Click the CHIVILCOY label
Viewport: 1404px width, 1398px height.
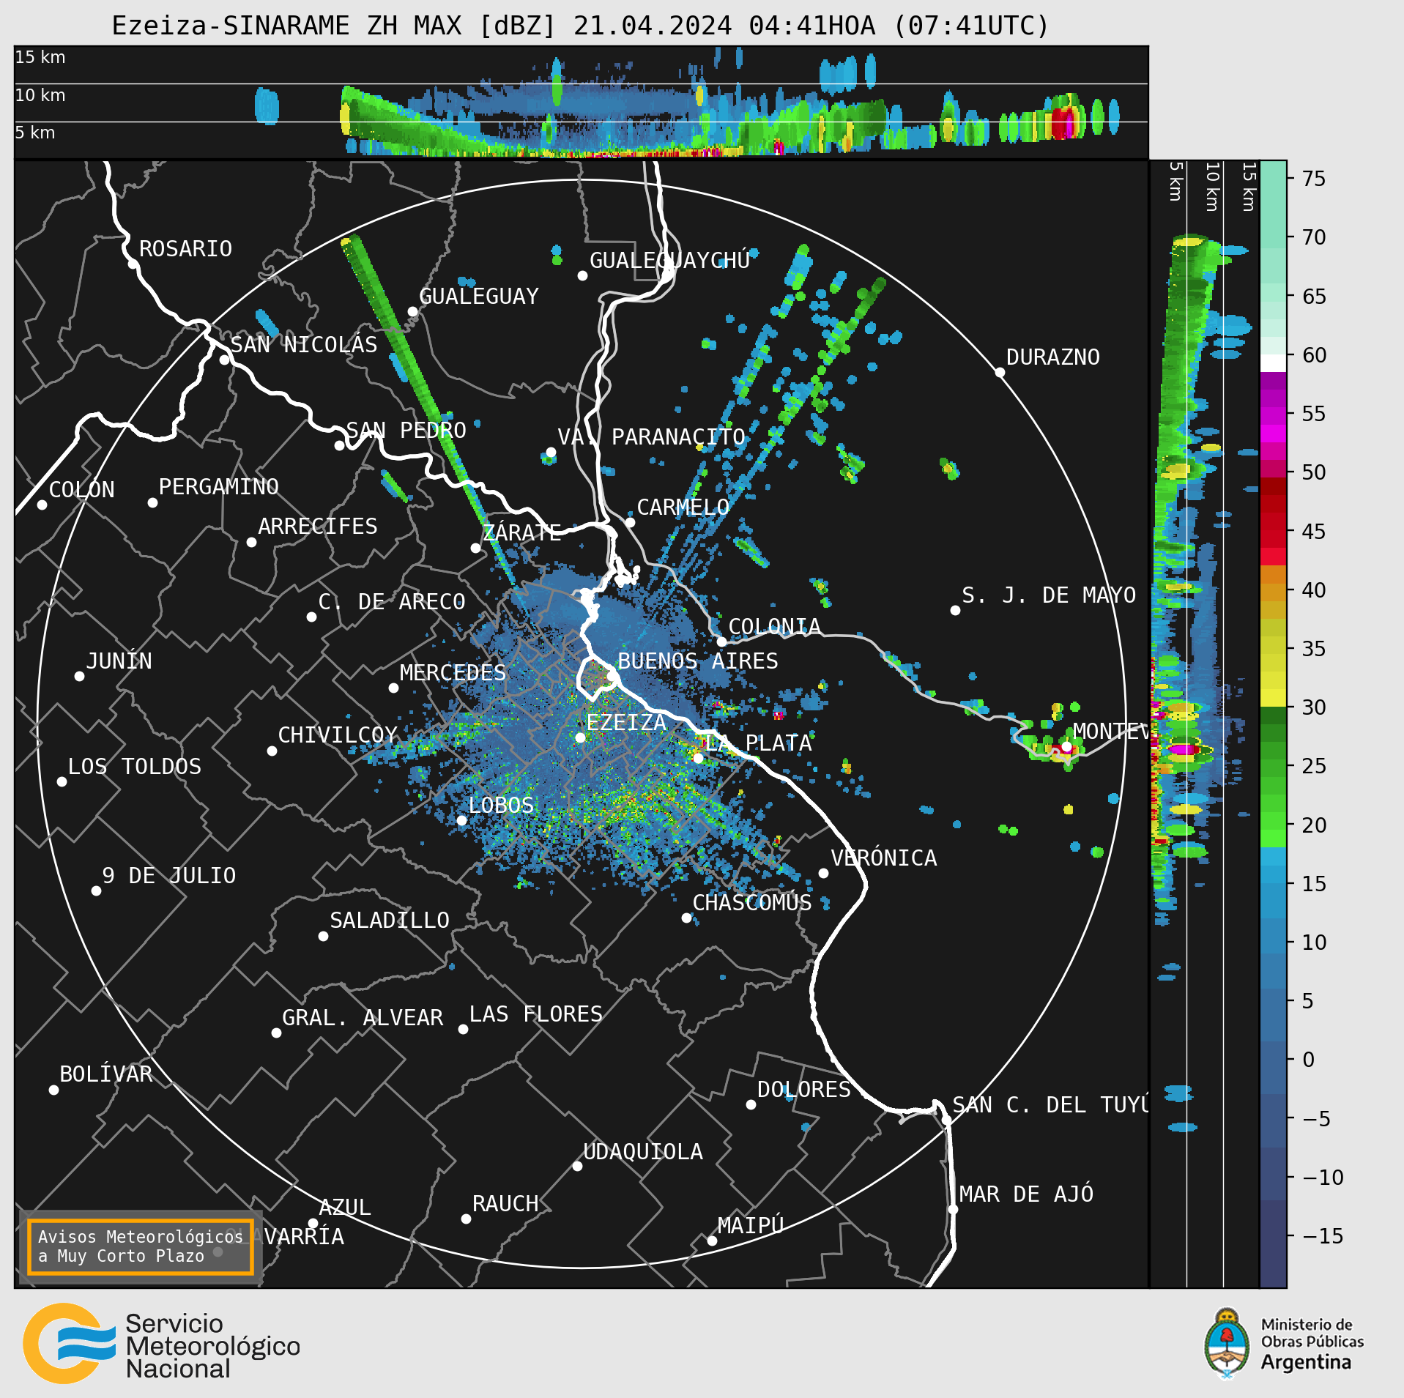click(338, 735)
